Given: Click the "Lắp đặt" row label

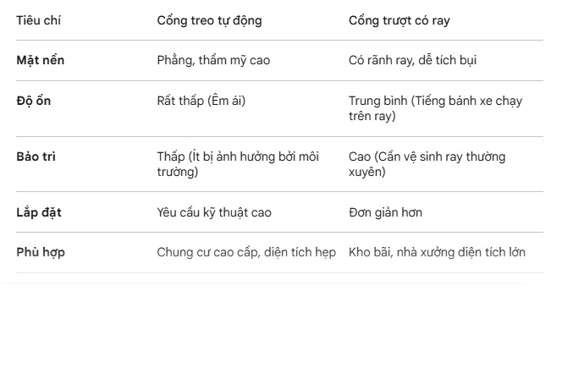Looking at the screenshot, I should pos(39,213).
